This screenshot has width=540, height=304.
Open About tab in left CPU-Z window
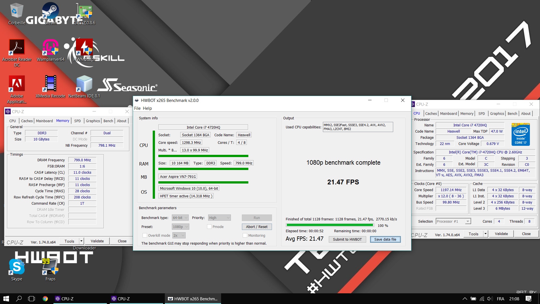(x=121, y=121)
